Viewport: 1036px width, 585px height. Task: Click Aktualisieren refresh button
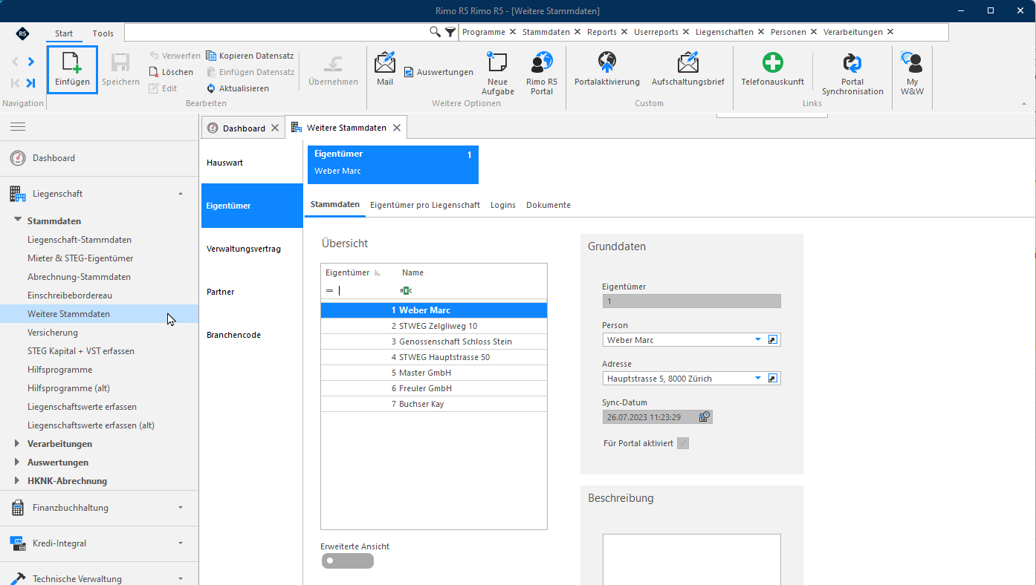point(238,88)
